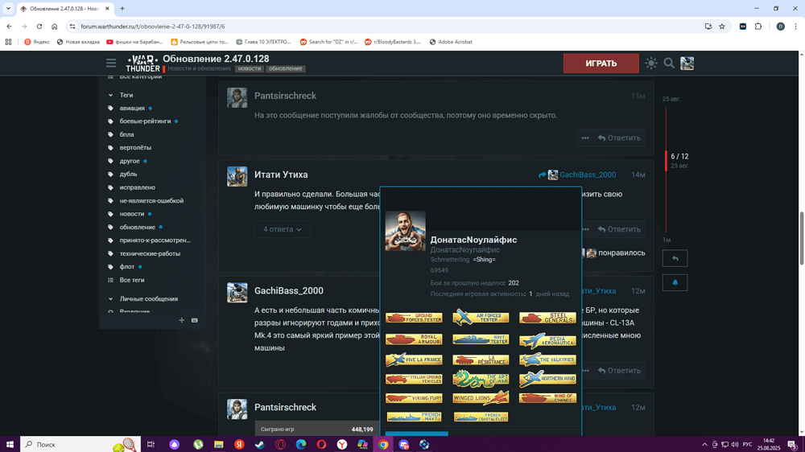This screenshot has width=805, height=452.
Task: Click GachiBass_2000 post avatar
Action: (x=237, y=293)
